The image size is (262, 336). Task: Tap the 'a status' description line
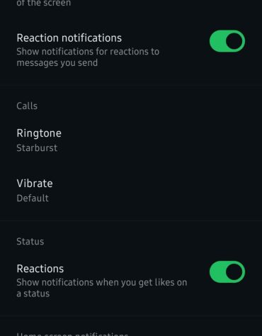click(x=33, y=293)
